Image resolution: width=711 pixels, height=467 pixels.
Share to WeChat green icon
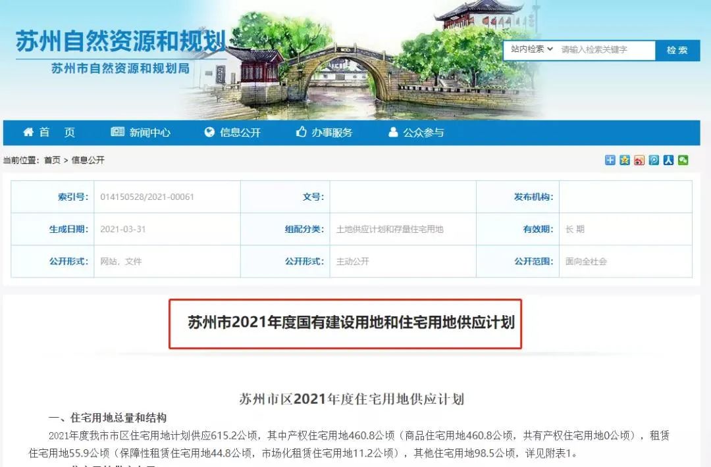(x=683, y=160)
